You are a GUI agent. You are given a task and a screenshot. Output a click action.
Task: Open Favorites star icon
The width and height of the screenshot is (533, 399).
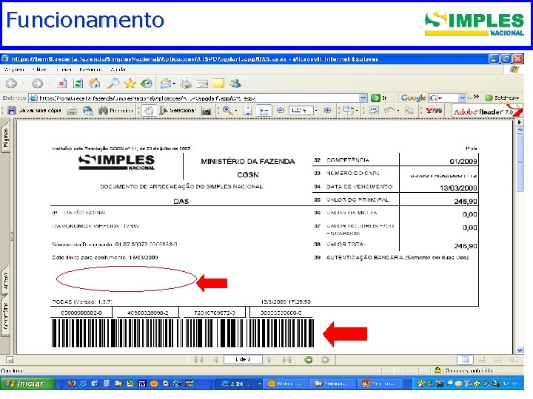click(x=130, y=83)
